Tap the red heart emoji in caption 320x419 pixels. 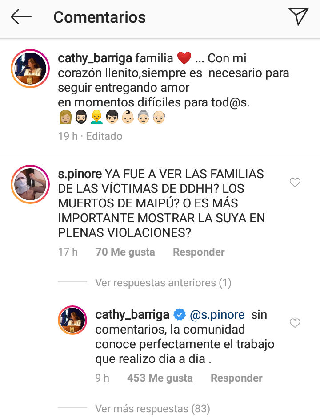point(184,58)
